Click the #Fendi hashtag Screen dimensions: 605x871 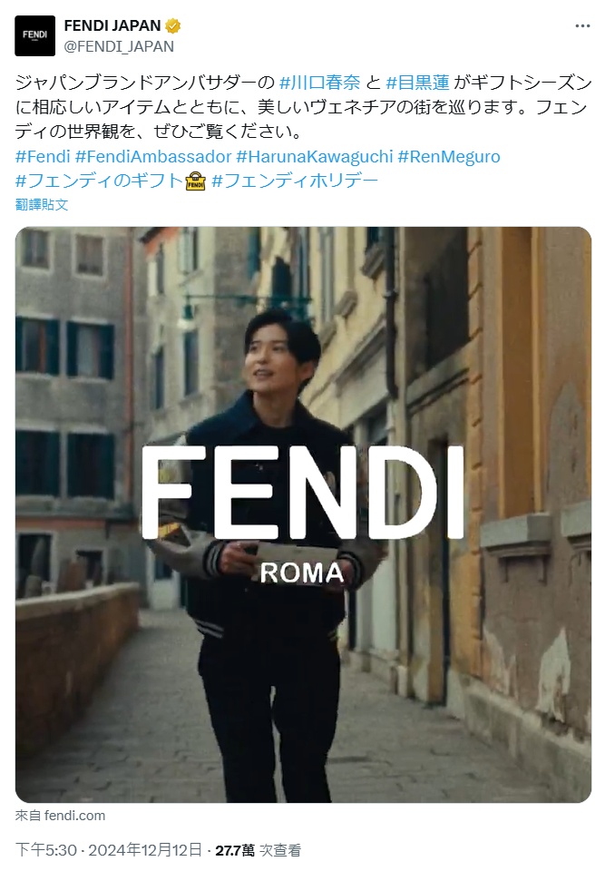coord(43,157)
